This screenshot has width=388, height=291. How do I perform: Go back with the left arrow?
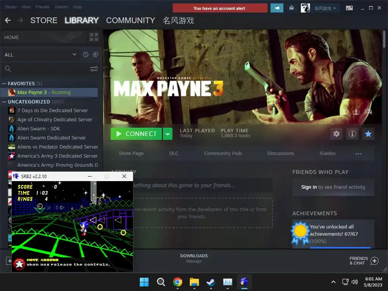click(x=8, y=20)
